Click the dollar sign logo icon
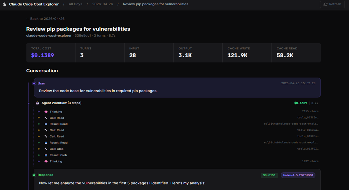This screenshot has width=349, height=190. 4,4
